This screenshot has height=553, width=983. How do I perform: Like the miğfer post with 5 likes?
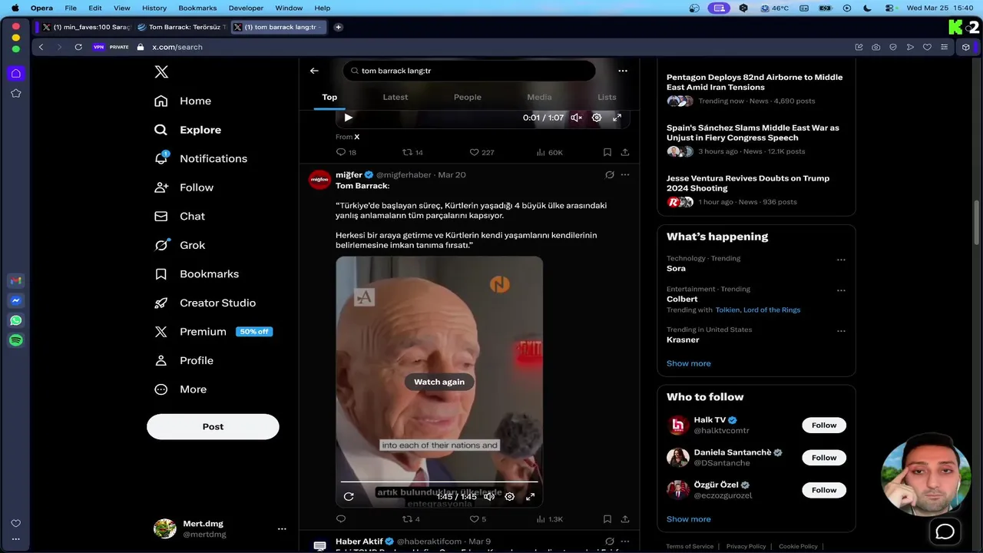coord(478,519)
